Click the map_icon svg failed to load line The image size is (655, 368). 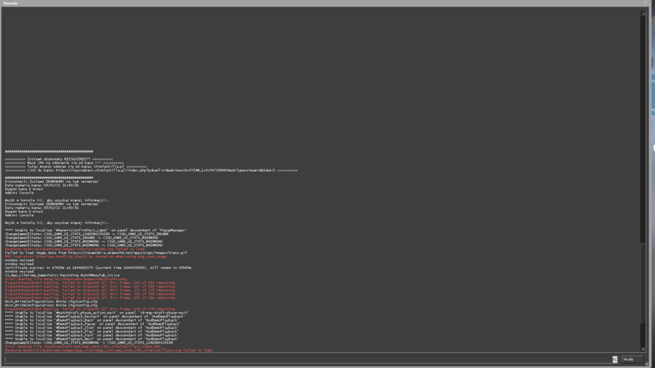[109, 350]
